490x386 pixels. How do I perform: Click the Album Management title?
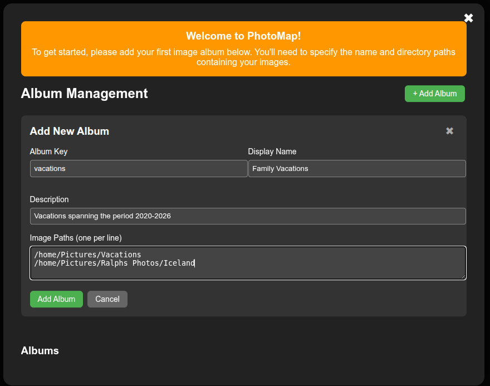tap(85, 94)
